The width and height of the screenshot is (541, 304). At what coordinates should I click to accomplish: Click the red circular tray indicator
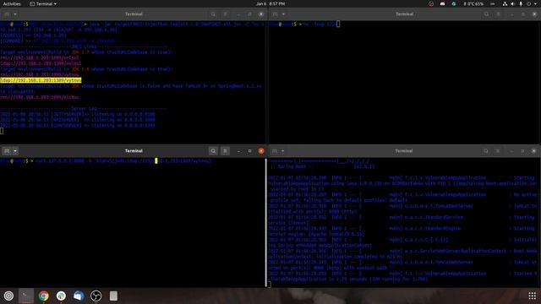[x=431, y=3]
